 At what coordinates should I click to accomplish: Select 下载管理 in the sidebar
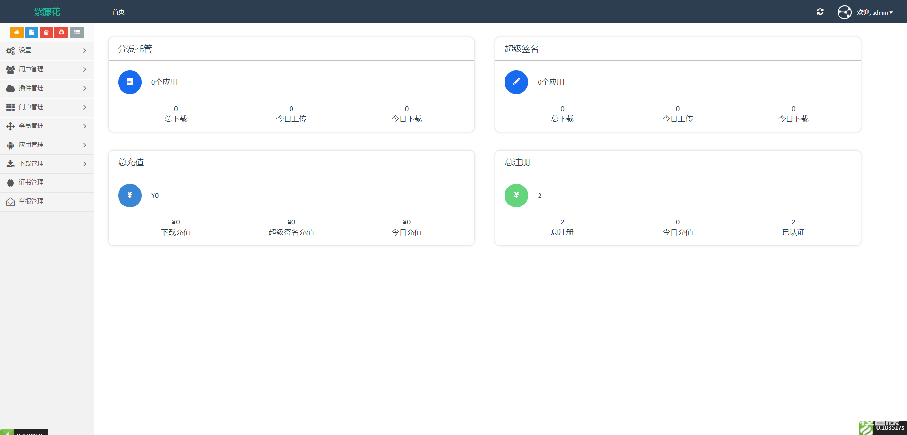[47, 164]
